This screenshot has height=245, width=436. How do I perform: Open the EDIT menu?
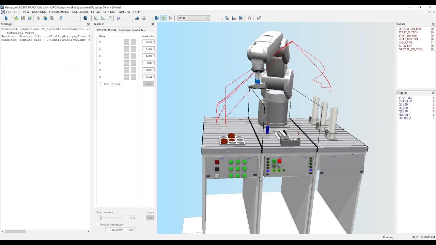click(x=17, y=12)
